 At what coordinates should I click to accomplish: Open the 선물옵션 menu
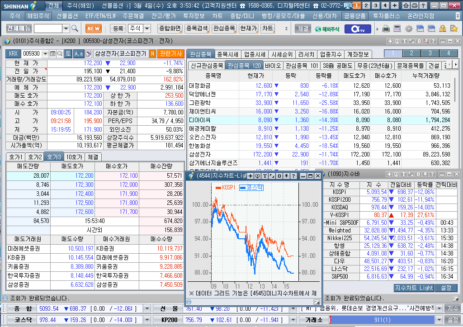pyautogui.click(x=67, y=16)
